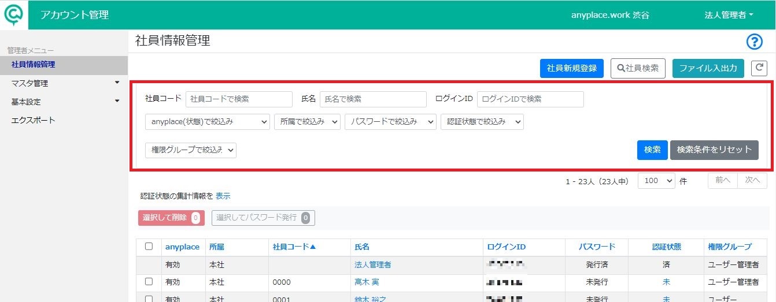Click the 検索条件をリセット button
776x302 pixels.
click(714, 150)
